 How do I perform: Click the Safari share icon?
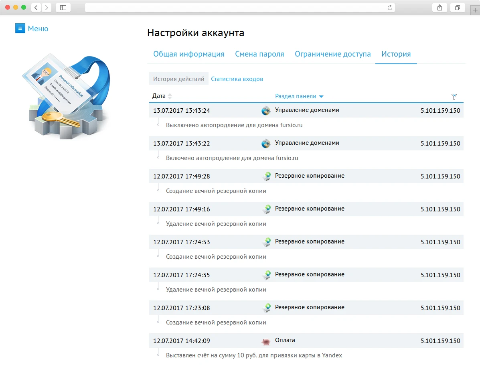tap(439, 8)
